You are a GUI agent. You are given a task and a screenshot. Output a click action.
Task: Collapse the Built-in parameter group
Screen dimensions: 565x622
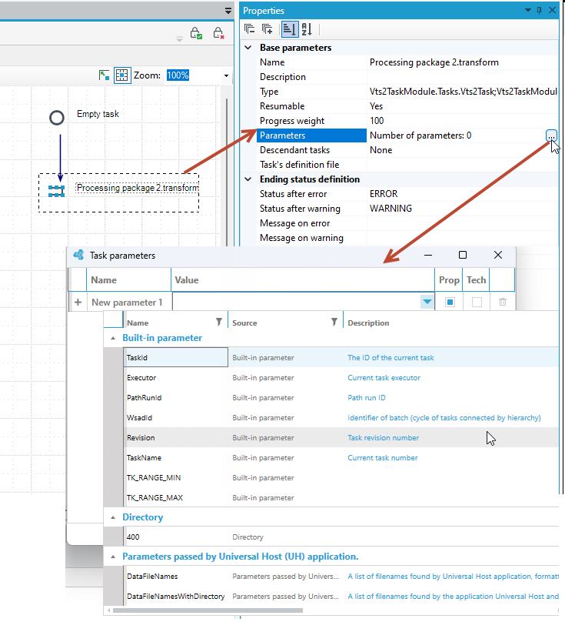coord(113,339)
